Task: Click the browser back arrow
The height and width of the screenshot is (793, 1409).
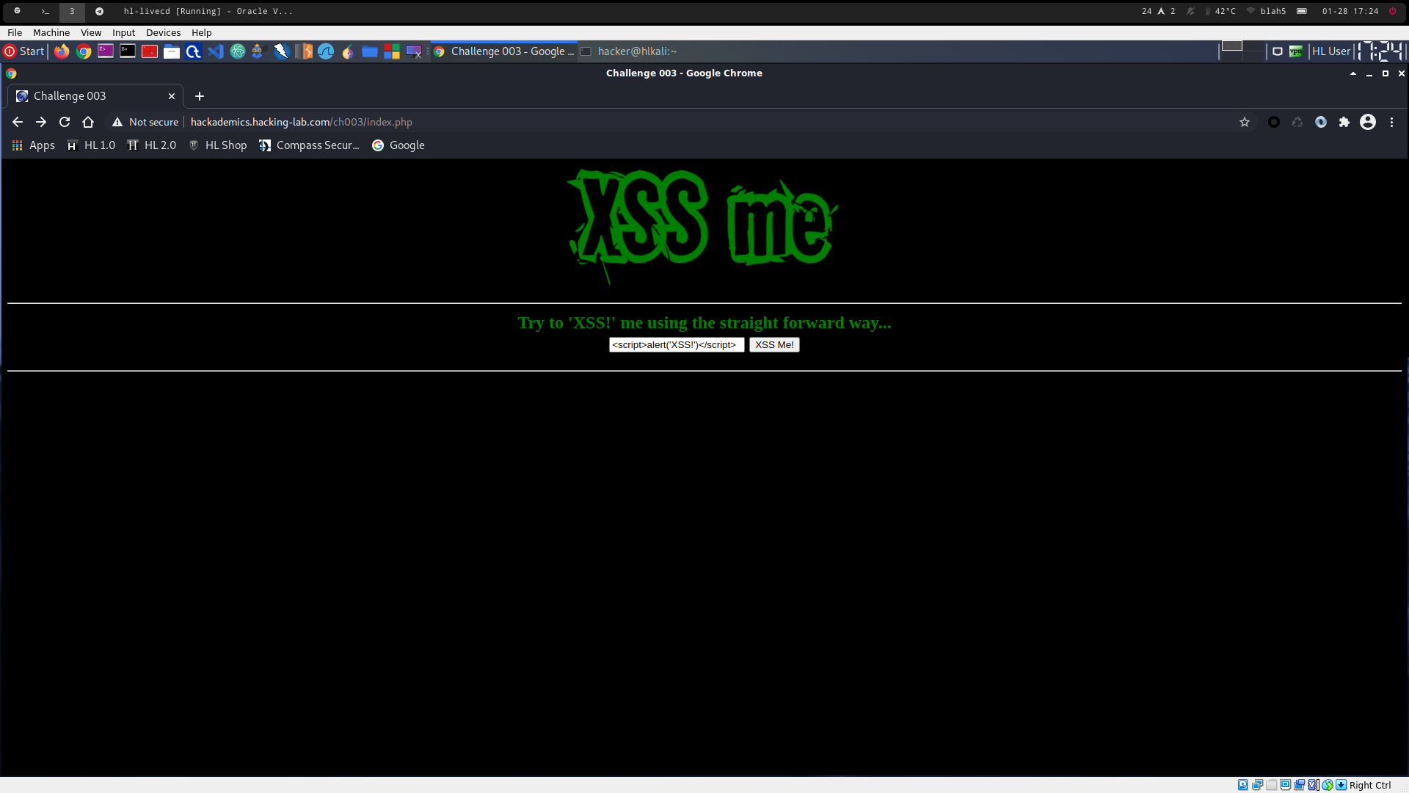Action: pos(18,122)
